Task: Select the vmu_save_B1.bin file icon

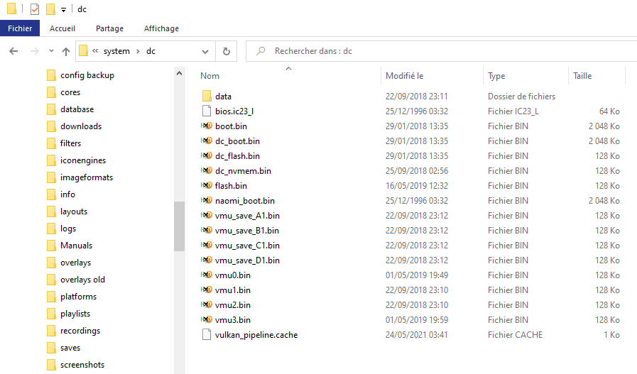Action: point(207,230)
